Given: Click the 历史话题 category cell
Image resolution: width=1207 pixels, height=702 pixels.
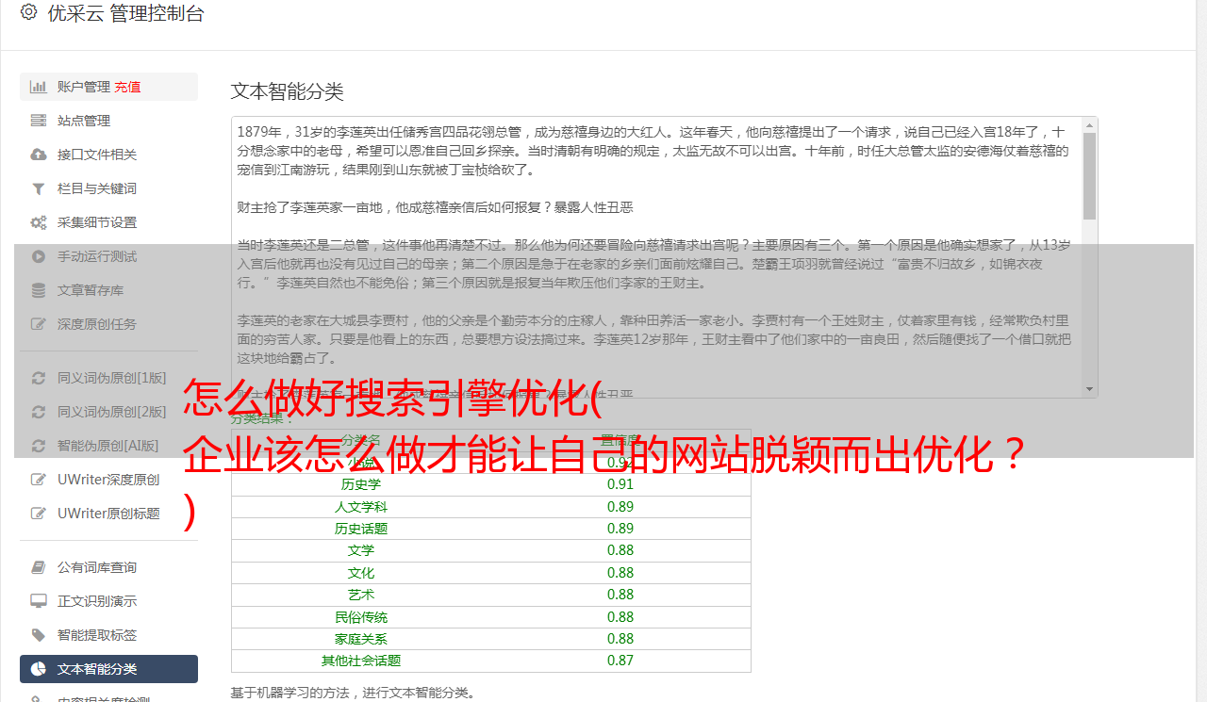Looking at the screenshot, I should pos(361,529).
